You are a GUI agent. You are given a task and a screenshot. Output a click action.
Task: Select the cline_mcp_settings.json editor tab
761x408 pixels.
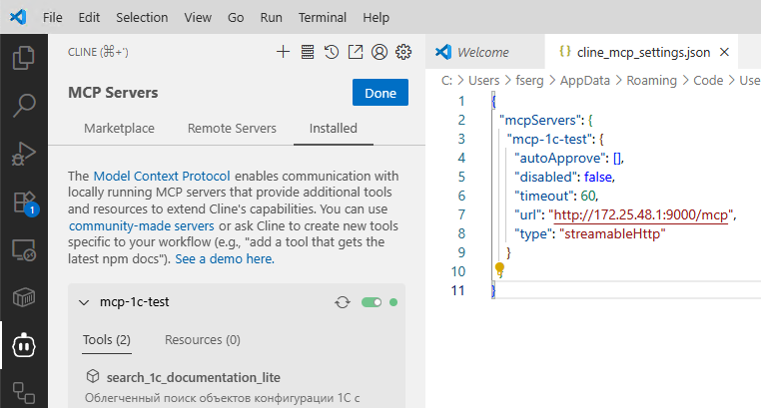point(643,52)
